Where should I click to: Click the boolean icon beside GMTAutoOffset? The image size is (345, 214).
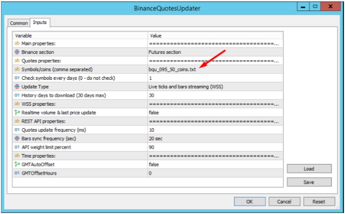[17, 164]
